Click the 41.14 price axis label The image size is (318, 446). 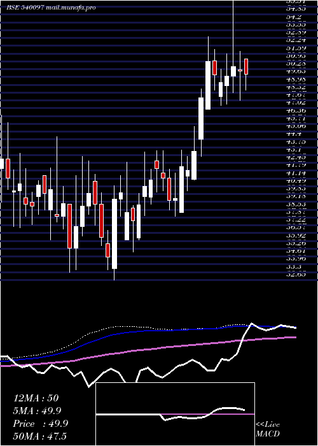pos(296,173)
